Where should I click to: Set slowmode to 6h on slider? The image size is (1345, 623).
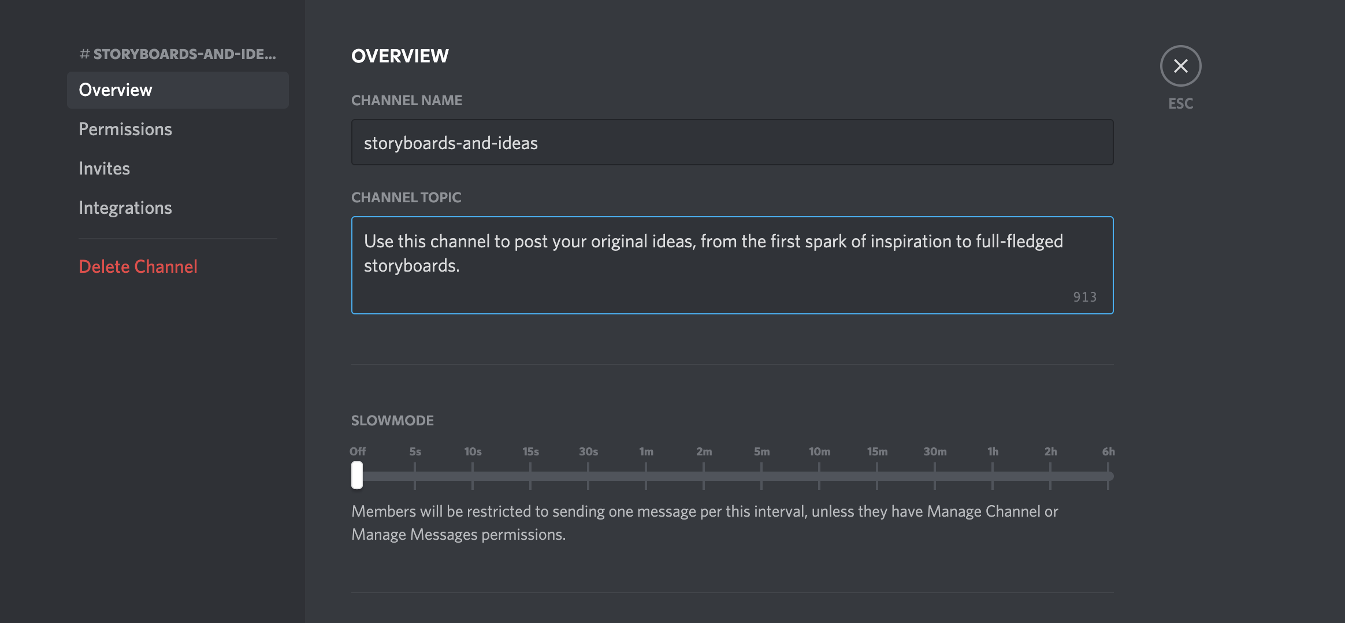pos(1108,476)
